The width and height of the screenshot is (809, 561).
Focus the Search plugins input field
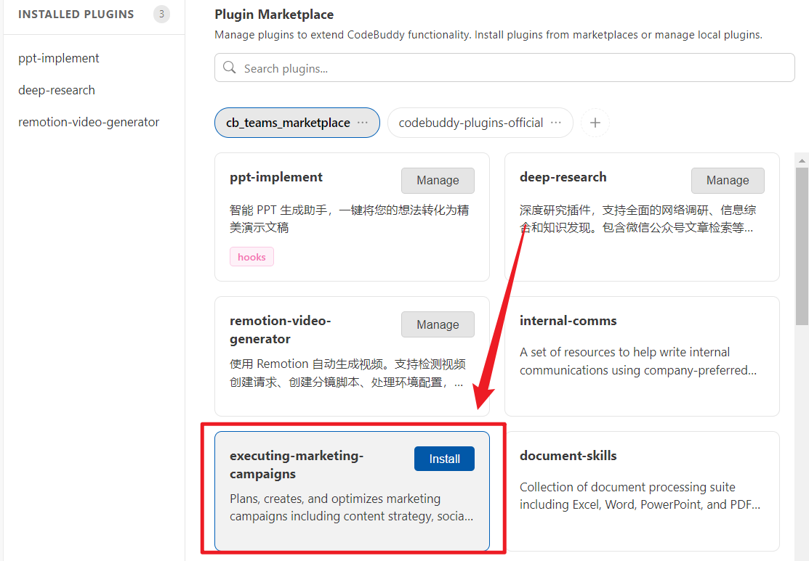coord(509,68)
